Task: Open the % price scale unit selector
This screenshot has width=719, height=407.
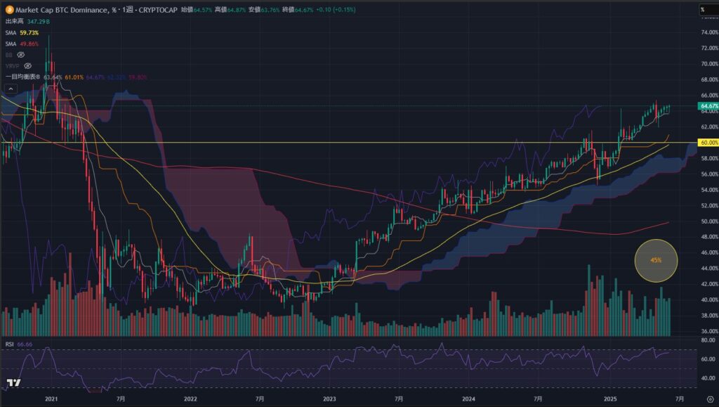Action: 709,10
